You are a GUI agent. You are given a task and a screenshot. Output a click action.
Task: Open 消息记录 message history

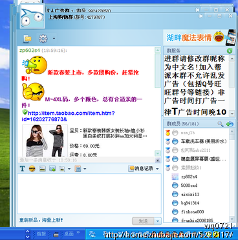point(141,169)
